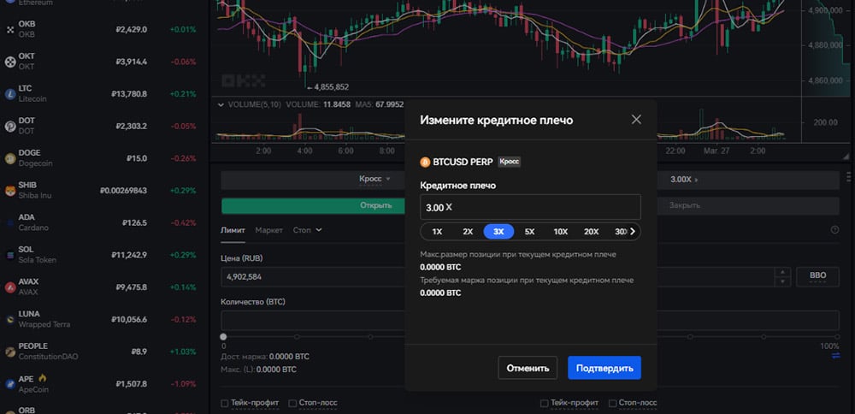This screenshot has width=855, height=414.
Task: Click the Кредитное плечо 3.00 X input
Action: click(x=531, y=207)
